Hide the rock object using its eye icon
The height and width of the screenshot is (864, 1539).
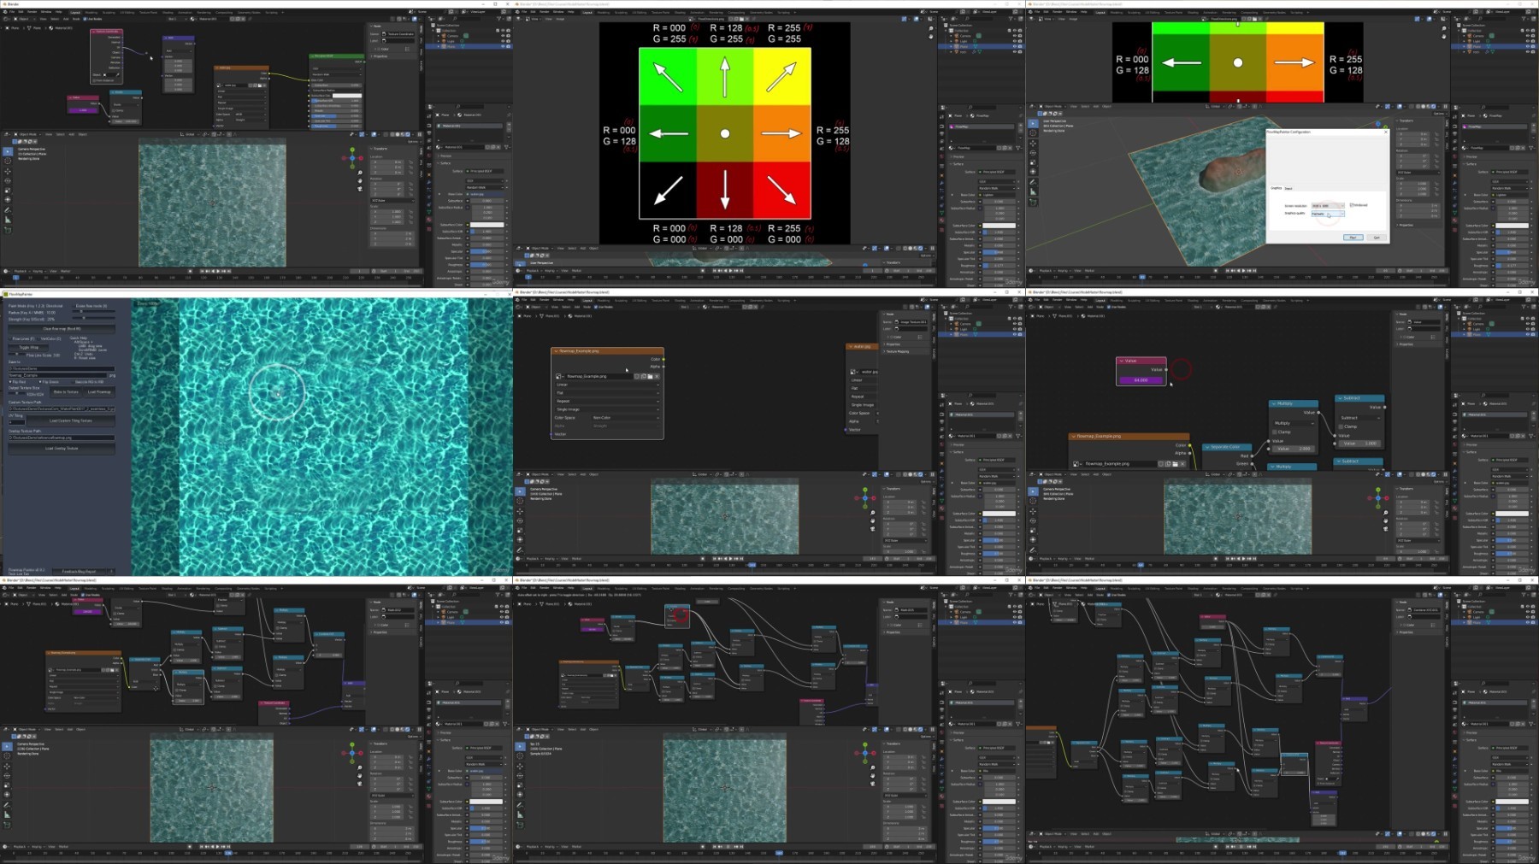(1528, 51)
